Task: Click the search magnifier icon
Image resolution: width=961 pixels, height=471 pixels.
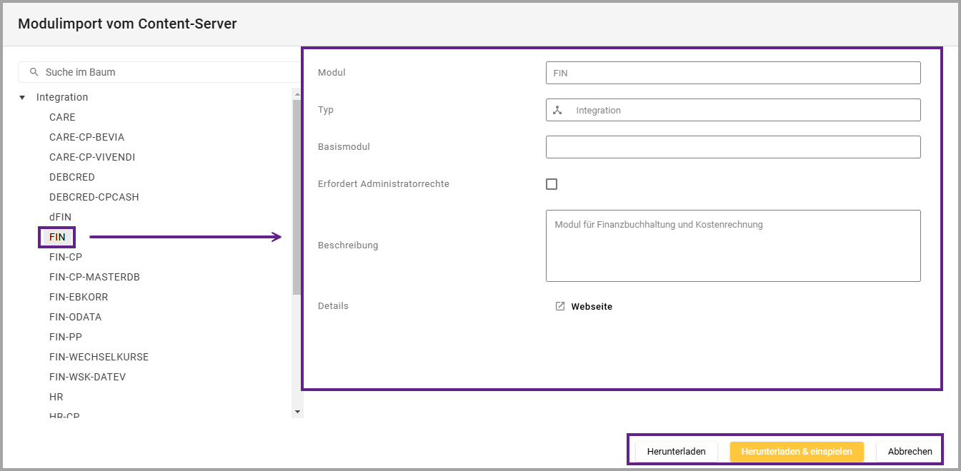Action: point(34,72)
